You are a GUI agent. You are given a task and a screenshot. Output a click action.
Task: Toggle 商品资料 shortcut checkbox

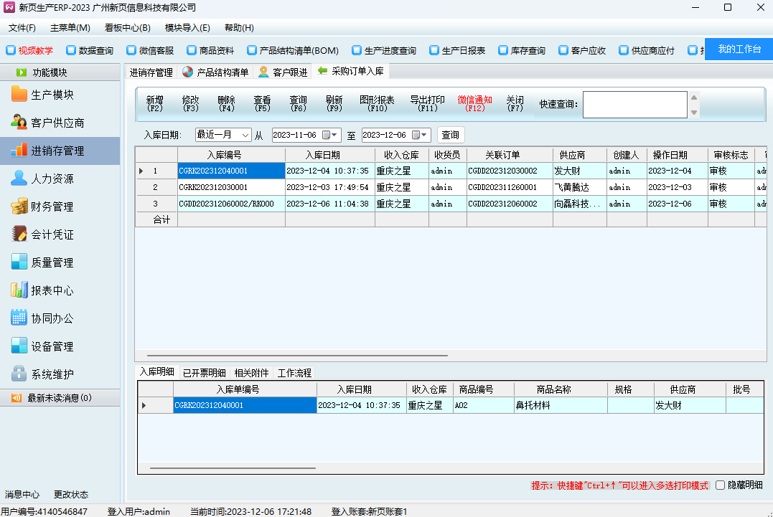[x=192, y=49]
